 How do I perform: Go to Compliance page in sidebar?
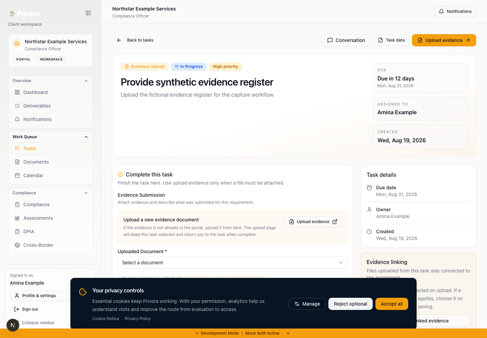(50, 204)
